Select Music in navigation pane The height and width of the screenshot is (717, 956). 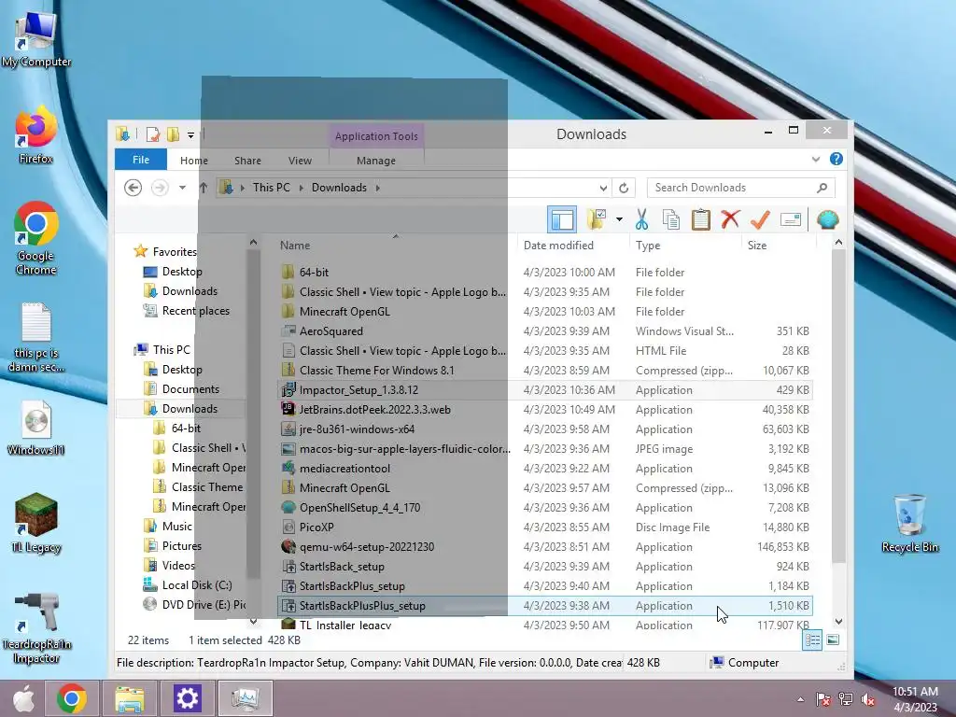pos(176,527)
